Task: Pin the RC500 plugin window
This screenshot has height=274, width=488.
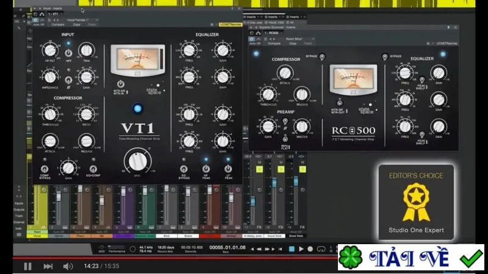Action: coord(448,27)
